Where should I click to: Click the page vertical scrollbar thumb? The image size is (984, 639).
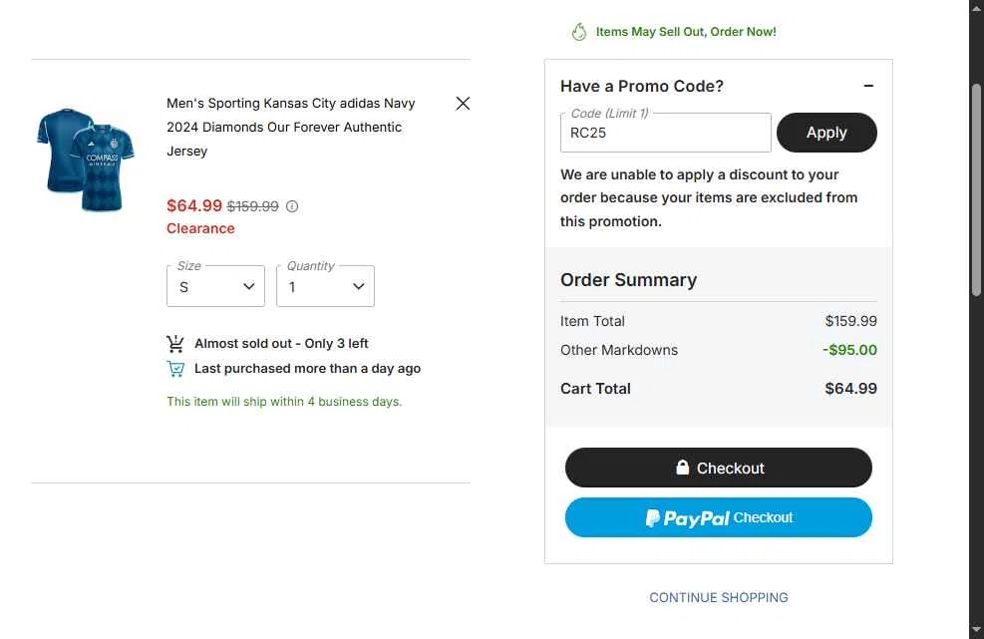tap(977, 189)
